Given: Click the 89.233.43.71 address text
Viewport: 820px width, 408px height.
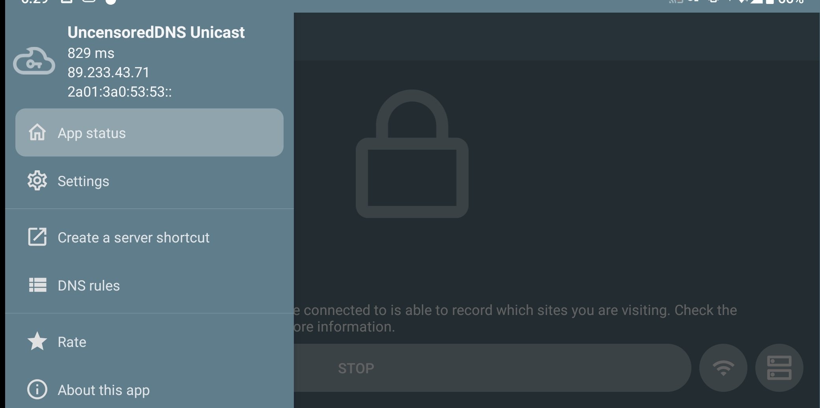Looking at the screenshot, I should (108, 73).
